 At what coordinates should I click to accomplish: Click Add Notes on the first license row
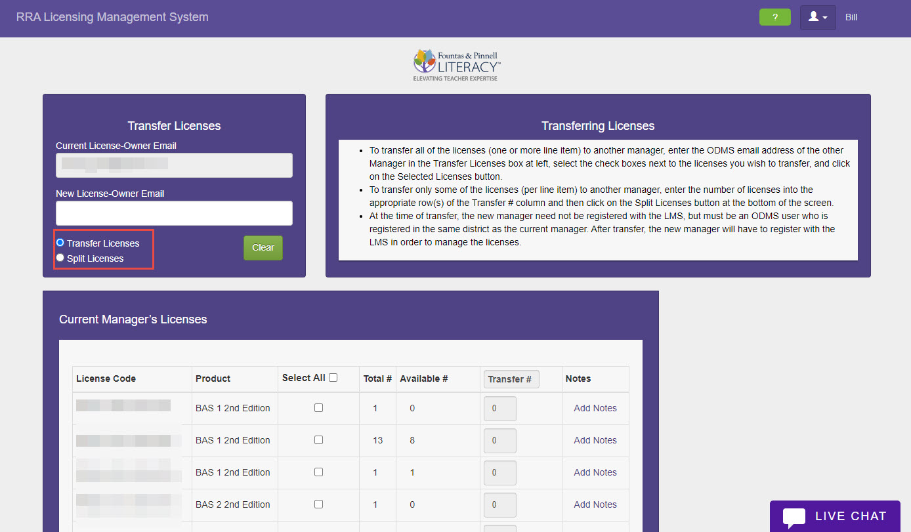pyautogui.click(x=595, y=407)
